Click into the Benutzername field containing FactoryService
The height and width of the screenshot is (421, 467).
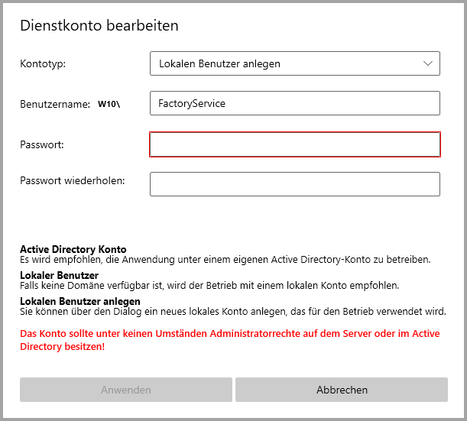pos(294,103)
